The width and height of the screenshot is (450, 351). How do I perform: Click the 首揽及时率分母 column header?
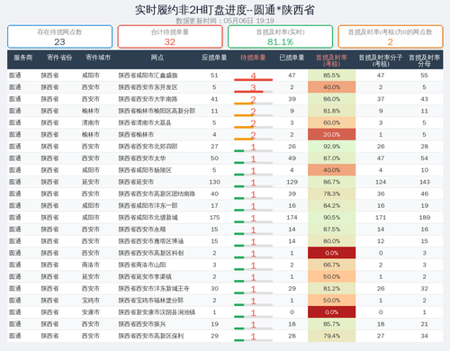[424, 60]
